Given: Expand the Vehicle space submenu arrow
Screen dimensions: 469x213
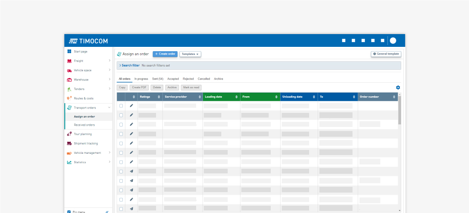Looking at the screenshot, I should coord(110,70).
